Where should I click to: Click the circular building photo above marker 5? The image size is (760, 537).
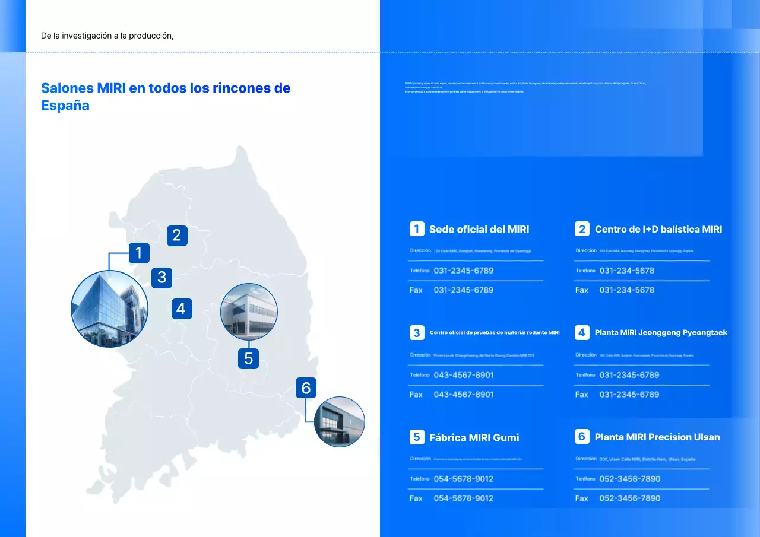tap(249, 312)
